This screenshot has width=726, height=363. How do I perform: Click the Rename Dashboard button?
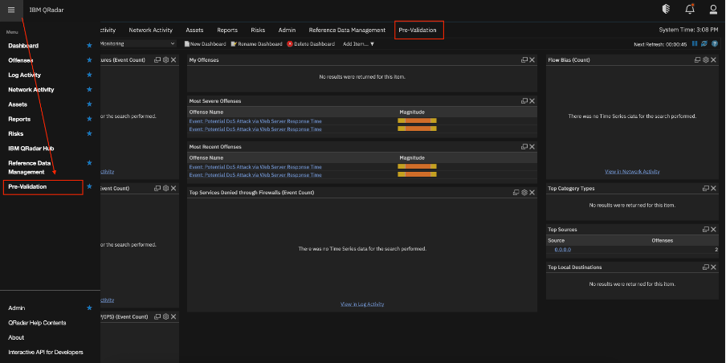256,44
